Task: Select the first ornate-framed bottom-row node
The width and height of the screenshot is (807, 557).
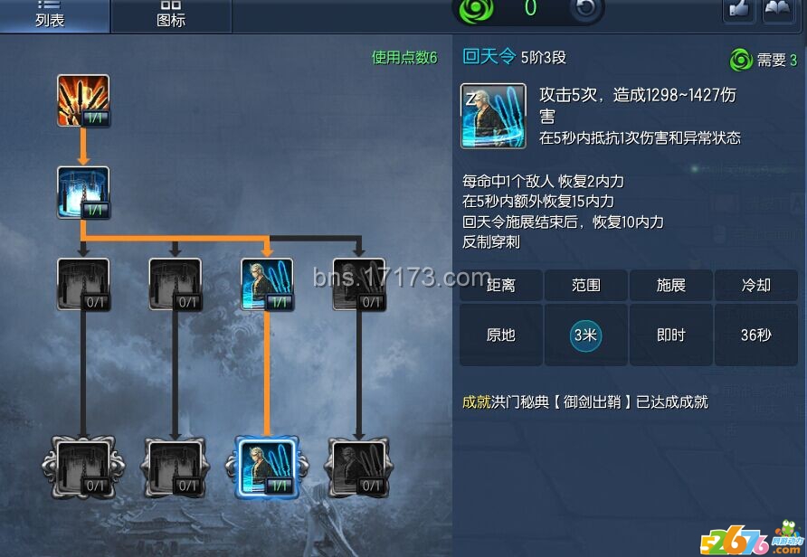Action: (83, 467)
